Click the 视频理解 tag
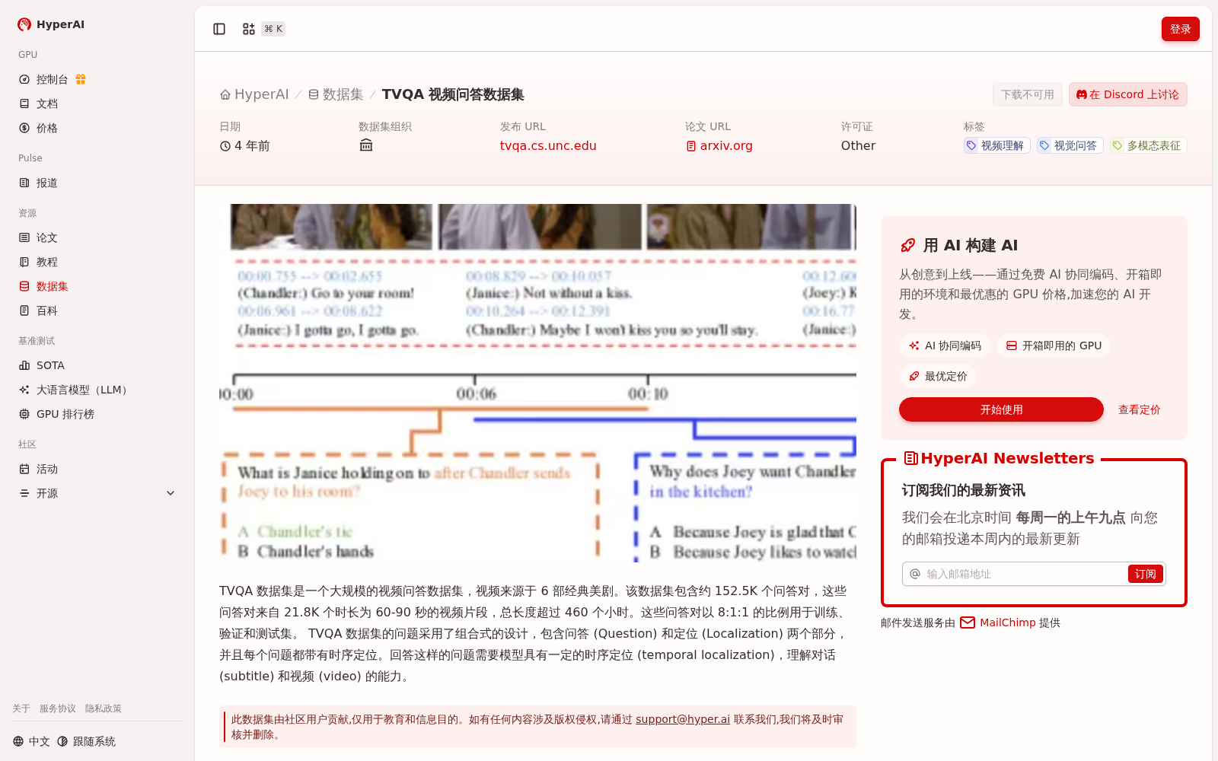Image resolution: width=1218 pixels, height=761 pixels. pos(996,145)
